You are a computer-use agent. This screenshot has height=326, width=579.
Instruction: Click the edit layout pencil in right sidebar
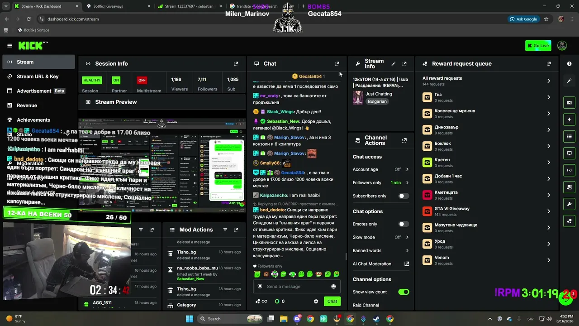coord(569,81)
